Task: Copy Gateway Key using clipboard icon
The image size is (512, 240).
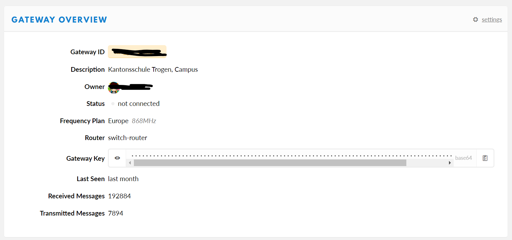Action: 485,158
